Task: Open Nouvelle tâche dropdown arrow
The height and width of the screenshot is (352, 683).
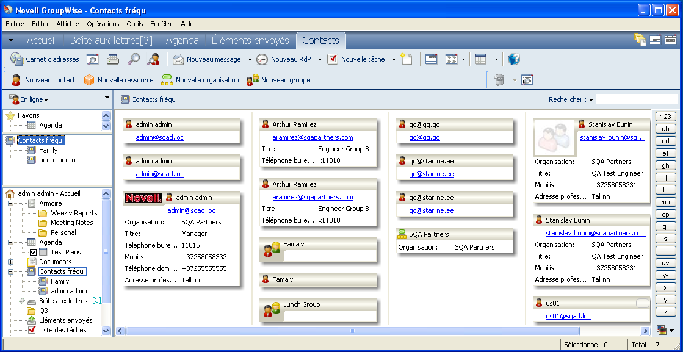Action: tap(394, 60)
